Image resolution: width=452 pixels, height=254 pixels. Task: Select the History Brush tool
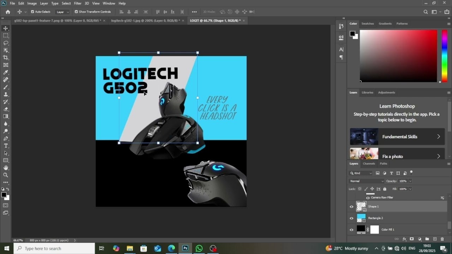(x=6, y=102)
